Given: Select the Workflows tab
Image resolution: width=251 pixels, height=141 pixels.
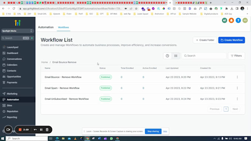Looking at the screenshot, I should click(63, 28).
